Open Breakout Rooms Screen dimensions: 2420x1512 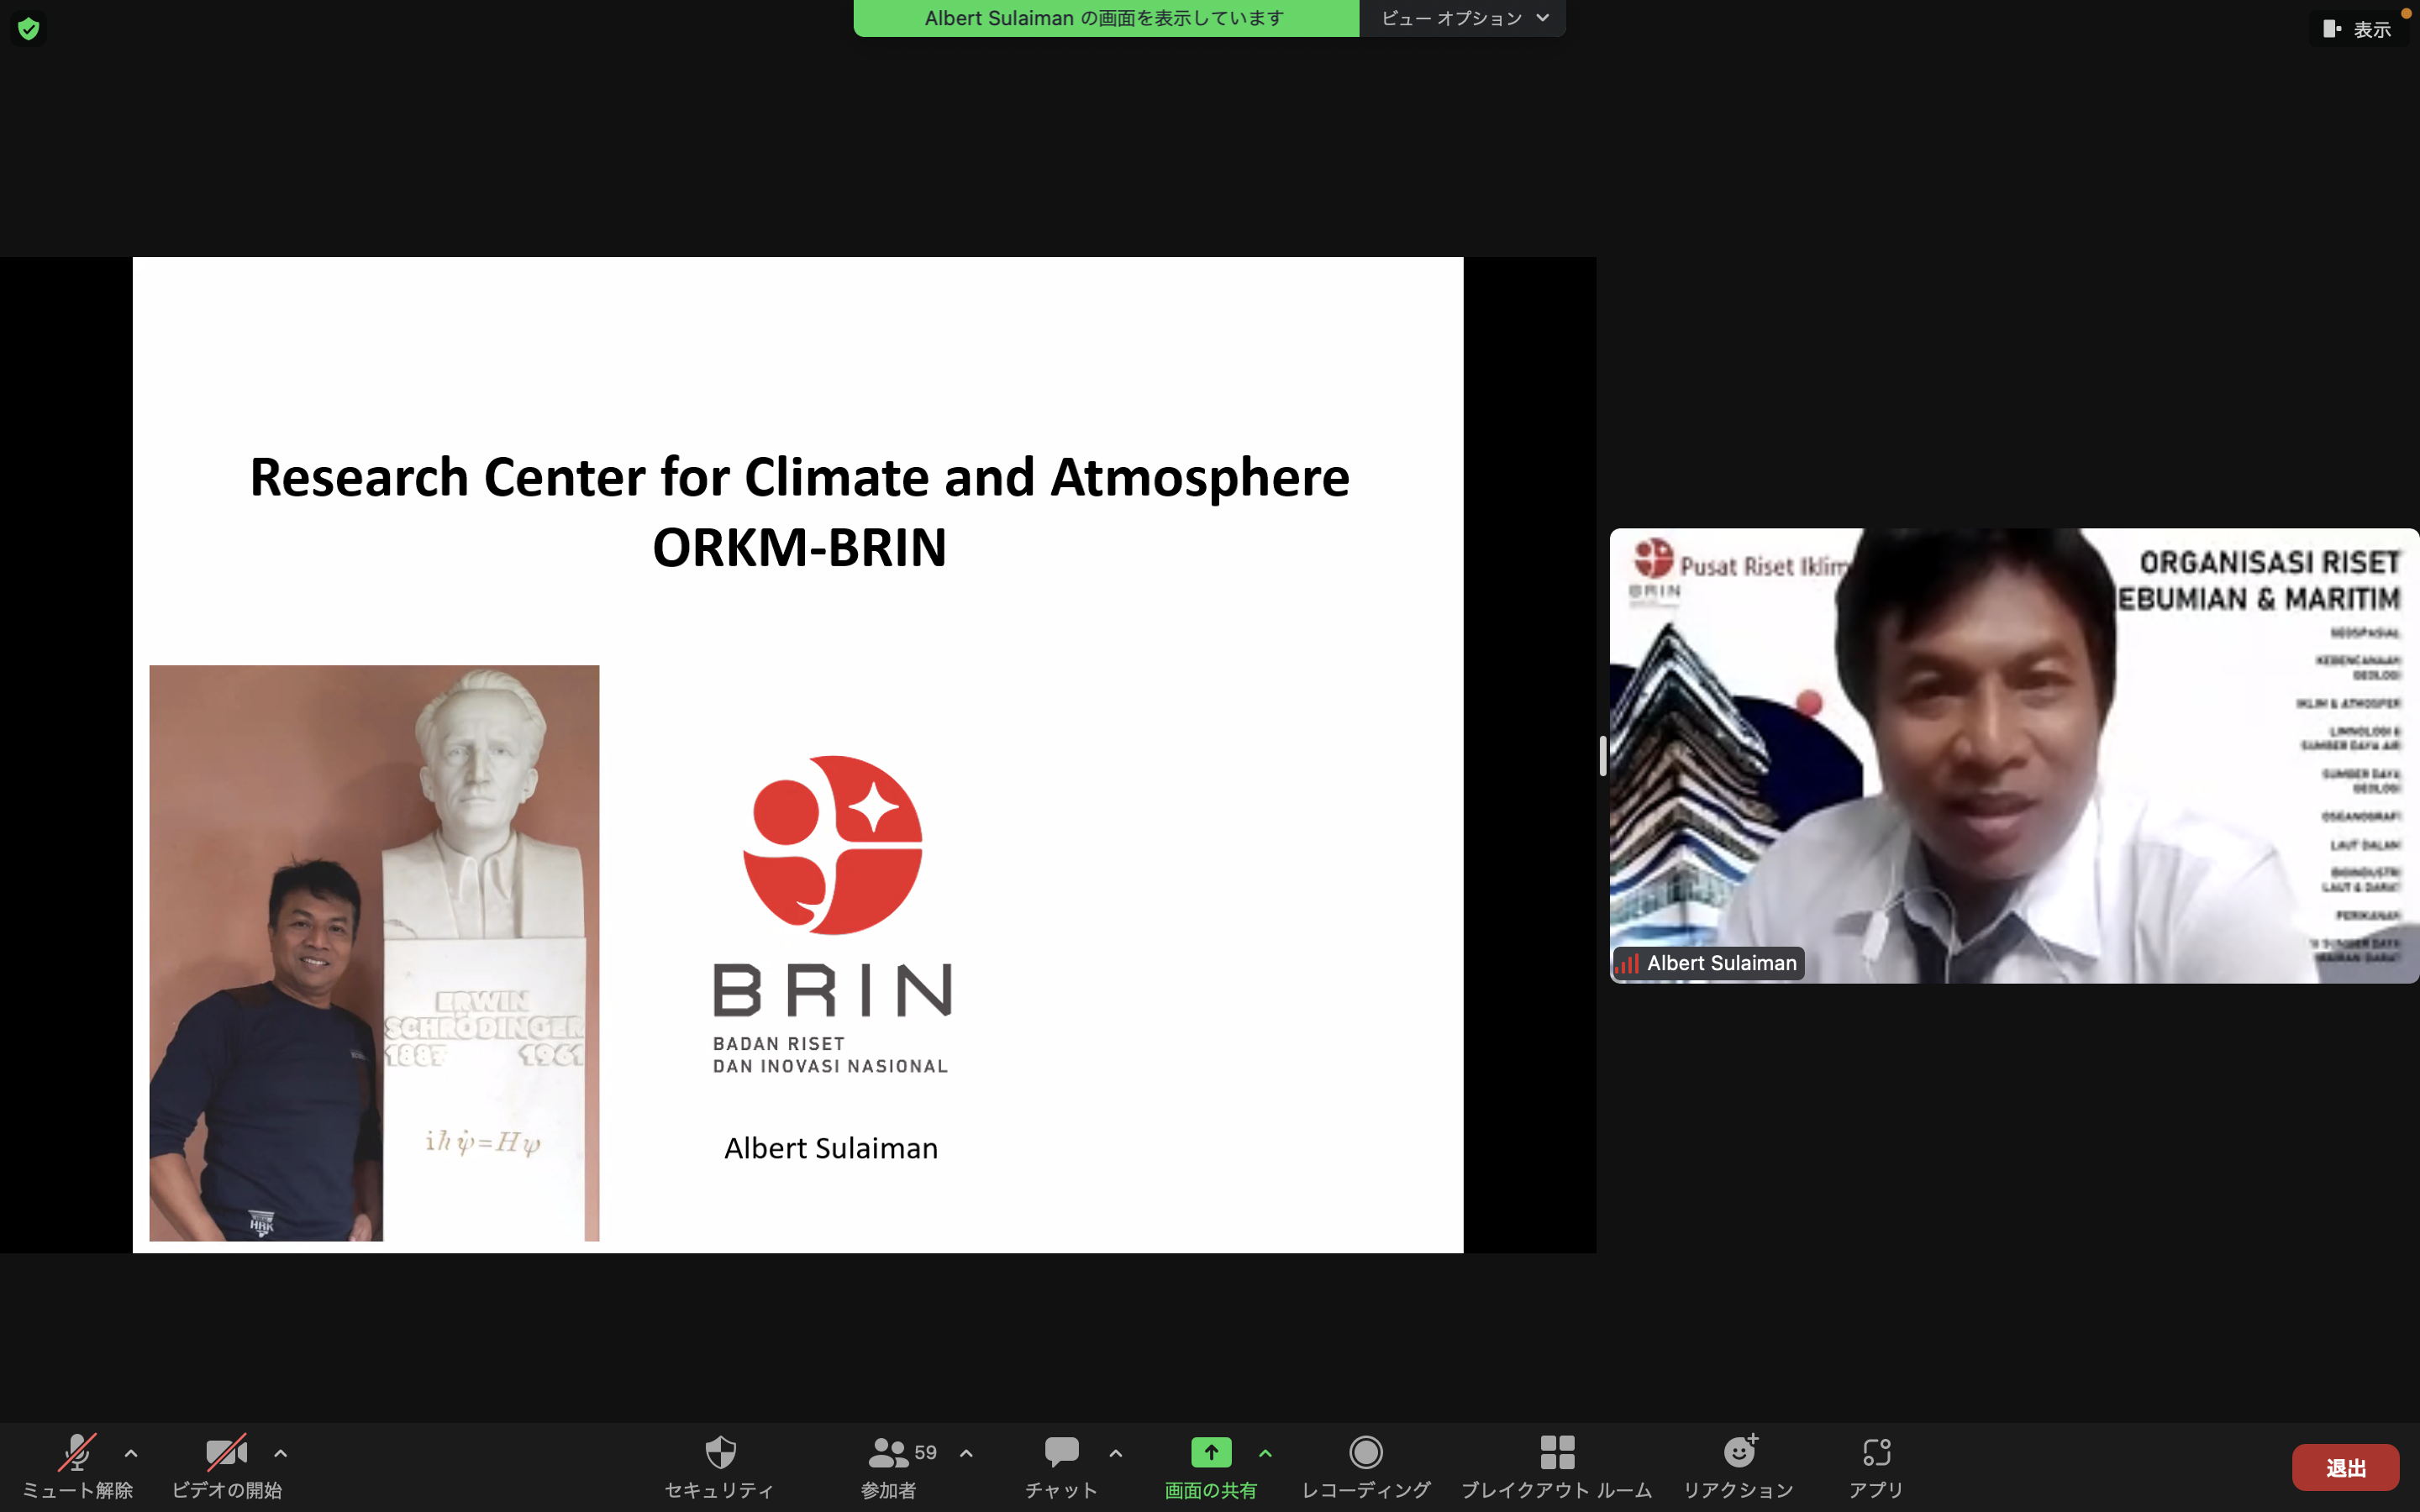pyautogui.click(x=1557, y=1466)
